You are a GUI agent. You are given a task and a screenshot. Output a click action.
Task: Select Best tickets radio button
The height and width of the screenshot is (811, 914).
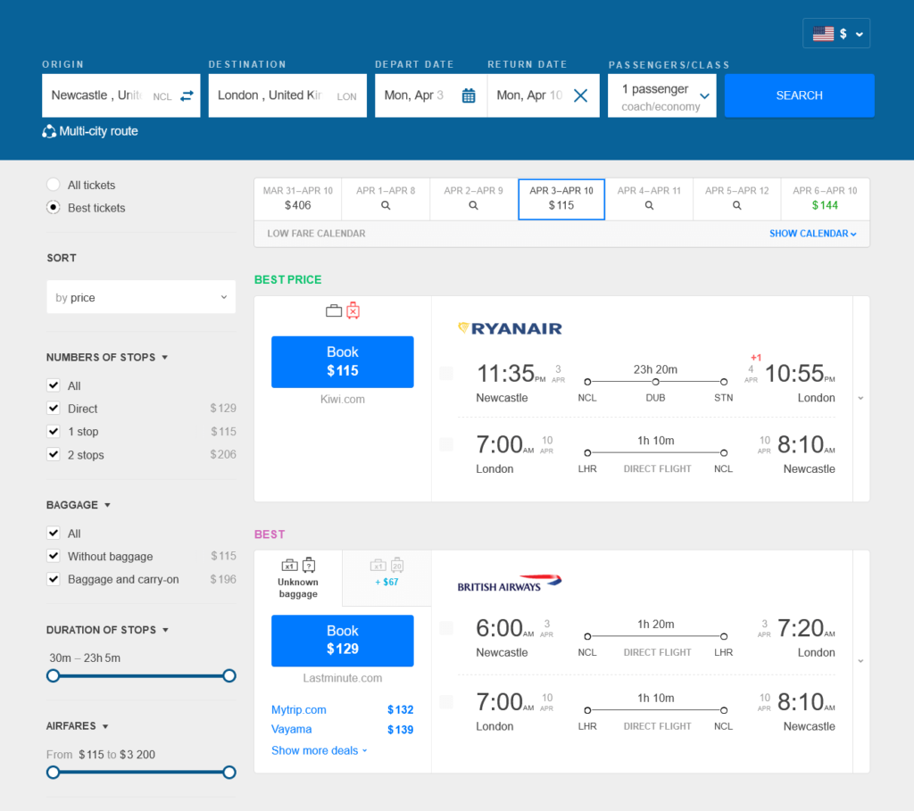click(x=53, y=207)
